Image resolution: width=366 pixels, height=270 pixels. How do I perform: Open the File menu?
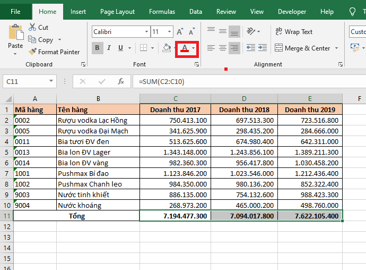pyautogui.click(x=16, y=12)
